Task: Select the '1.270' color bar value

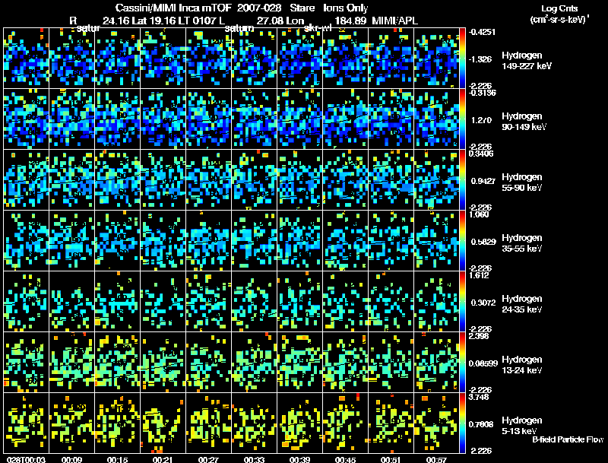Action: pos(481,120)
